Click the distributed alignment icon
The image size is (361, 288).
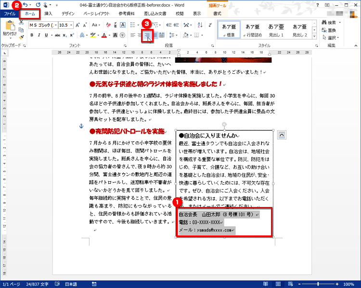coord(162,35)
